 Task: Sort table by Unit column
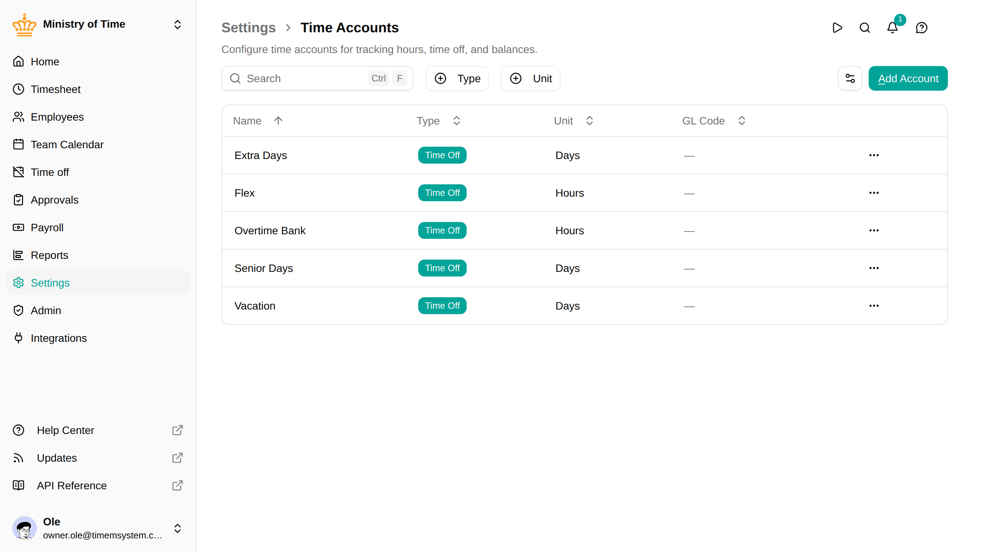574,121
